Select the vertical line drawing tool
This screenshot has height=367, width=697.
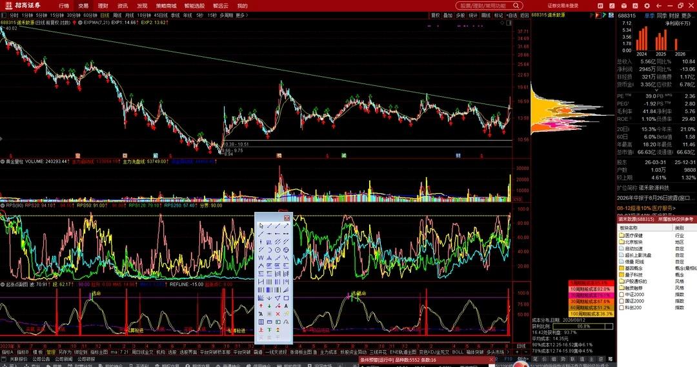(261, 241)
